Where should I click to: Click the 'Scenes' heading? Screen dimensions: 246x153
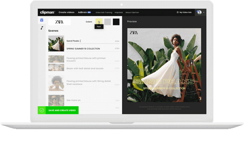(x=53, y=31)
